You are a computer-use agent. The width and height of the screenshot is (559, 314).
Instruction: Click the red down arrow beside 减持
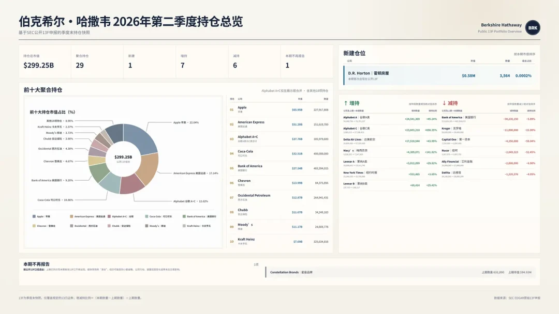point(444,103)
